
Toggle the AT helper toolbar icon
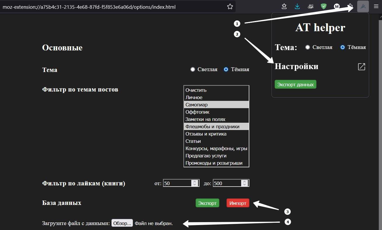pos(363,6)
